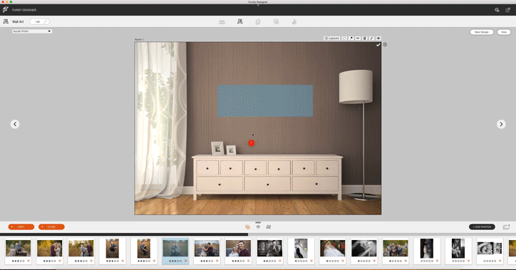This screenshot has height=270, width=516.
Task: Open the chat bubbles icon in title bar
Action: click(497, 10)
